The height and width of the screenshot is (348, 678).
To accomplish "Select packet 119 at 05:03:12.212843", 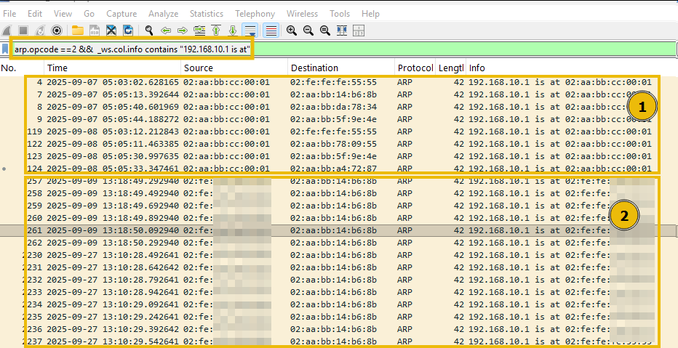I will click(x=339, y=131).
